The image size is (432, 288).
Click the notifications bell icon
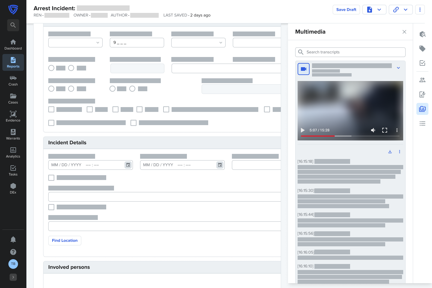[13, 239]
